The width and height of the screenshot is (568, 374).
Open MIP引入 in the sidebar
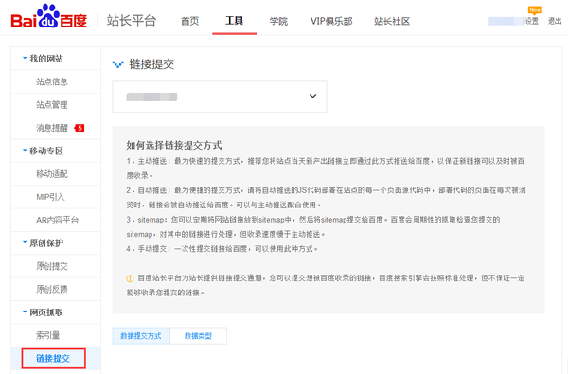pyautogui.click(x=50, y=197)
